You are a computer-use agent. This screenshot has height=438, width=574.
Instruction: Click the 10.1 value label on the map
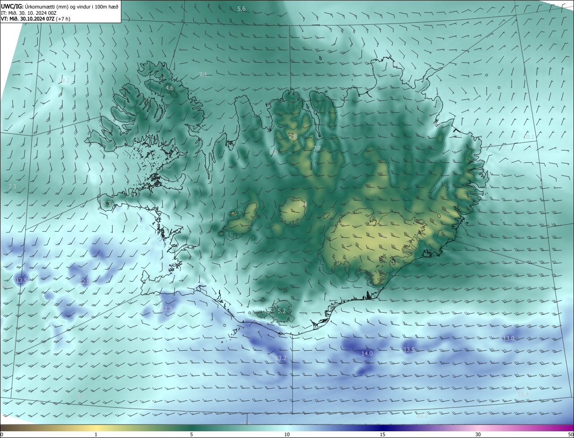[529, 137]
